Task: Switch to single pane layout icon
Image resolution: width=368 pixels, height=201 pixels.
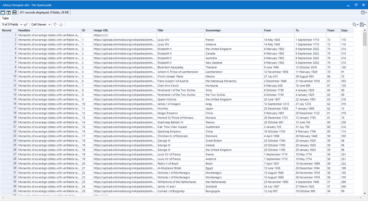Action: [3, 12]
